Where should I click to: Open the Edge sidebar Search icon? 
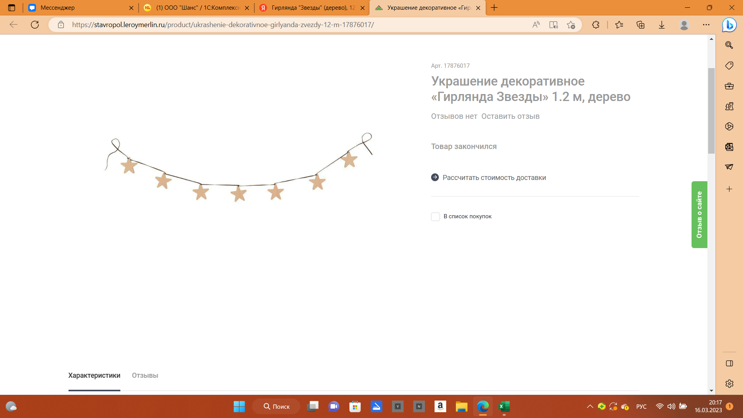729,45
